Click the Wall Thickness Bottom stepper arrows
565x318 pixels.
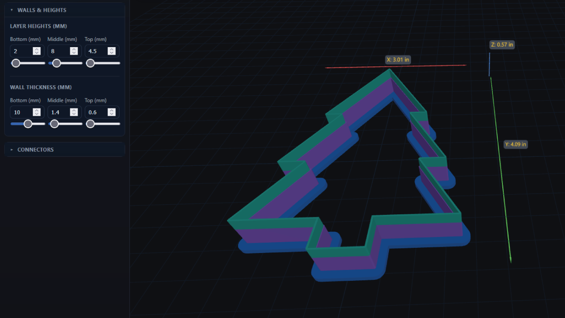[36, 112]
